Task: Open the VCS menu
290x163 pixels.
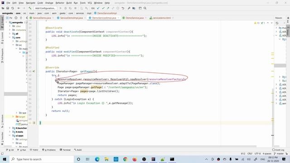Action: (90, 3)
